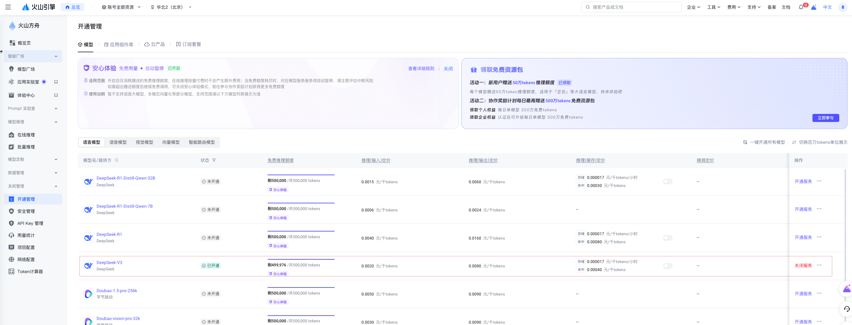
Task: Open 安全管理 page
Action: (26, 211)
